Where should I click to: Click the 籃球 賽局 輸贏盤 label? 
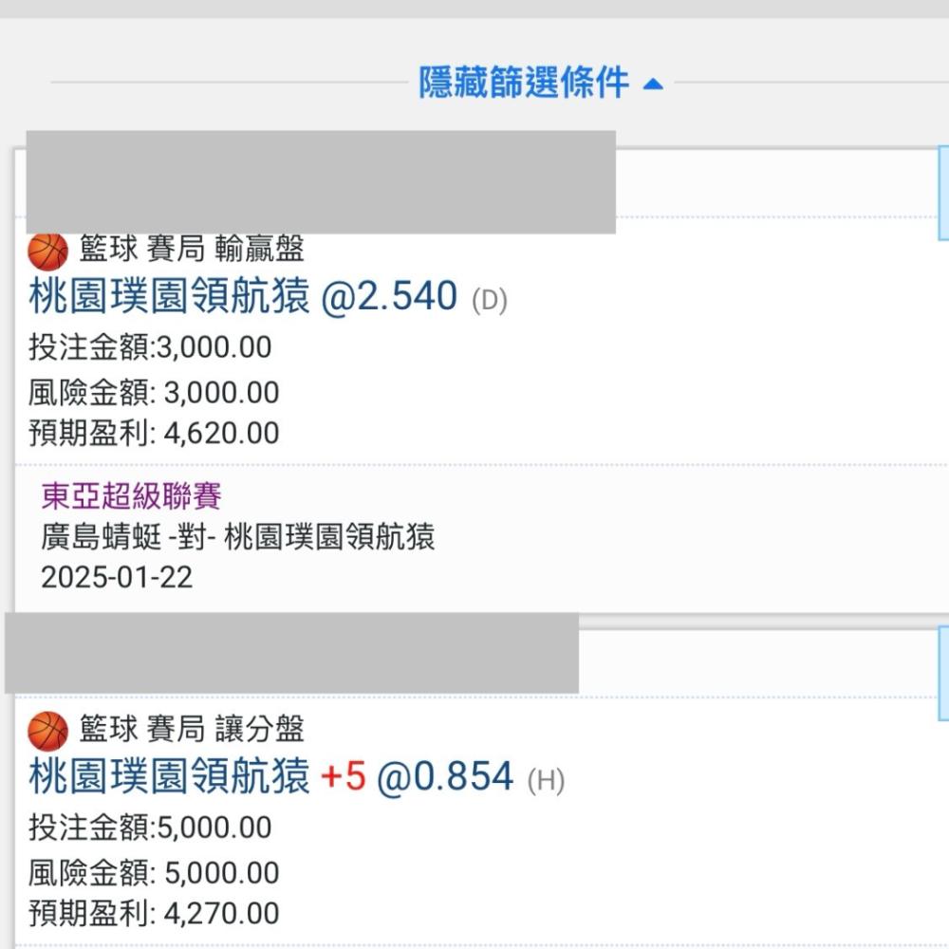[x=192, y=249]
